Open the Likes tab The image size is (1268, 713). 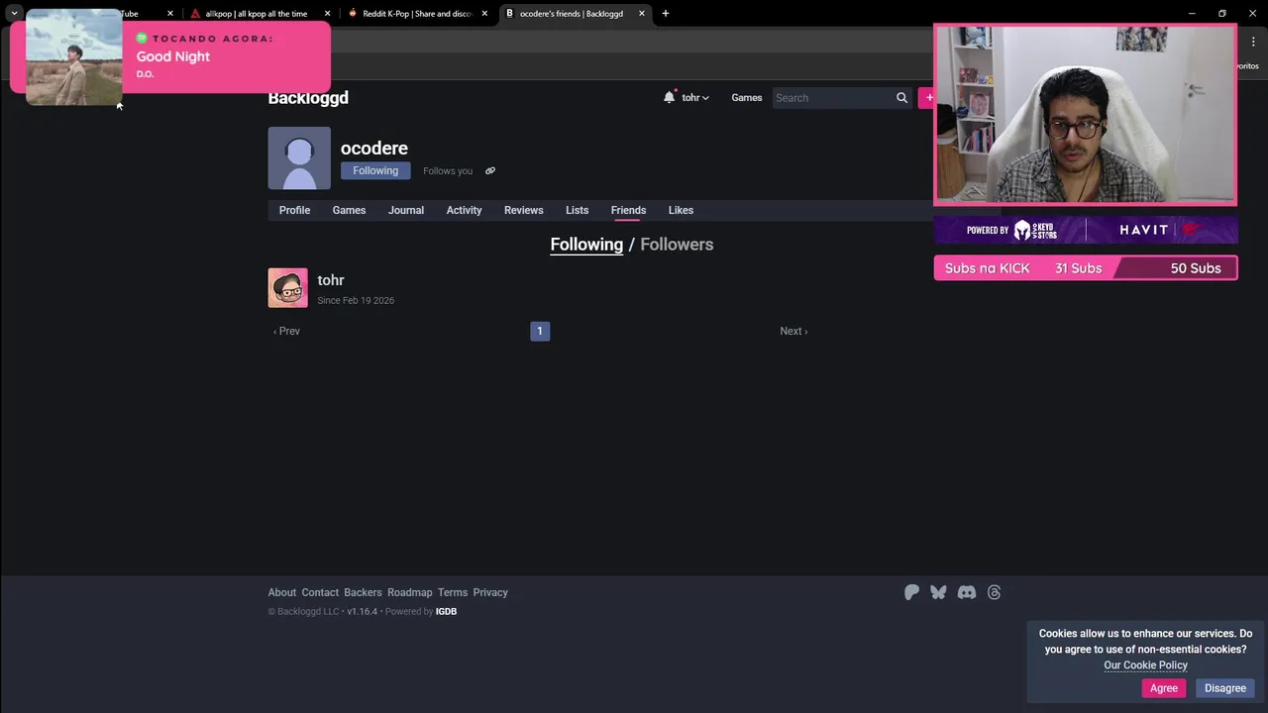(681, 210)
